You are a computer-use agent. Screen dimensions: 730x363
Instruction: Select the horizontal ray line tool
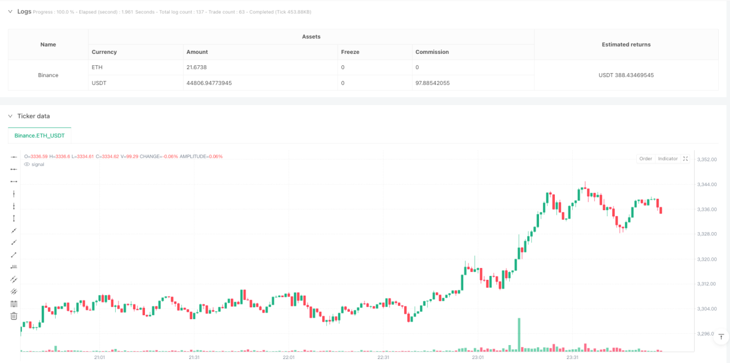tap(14, 169)
